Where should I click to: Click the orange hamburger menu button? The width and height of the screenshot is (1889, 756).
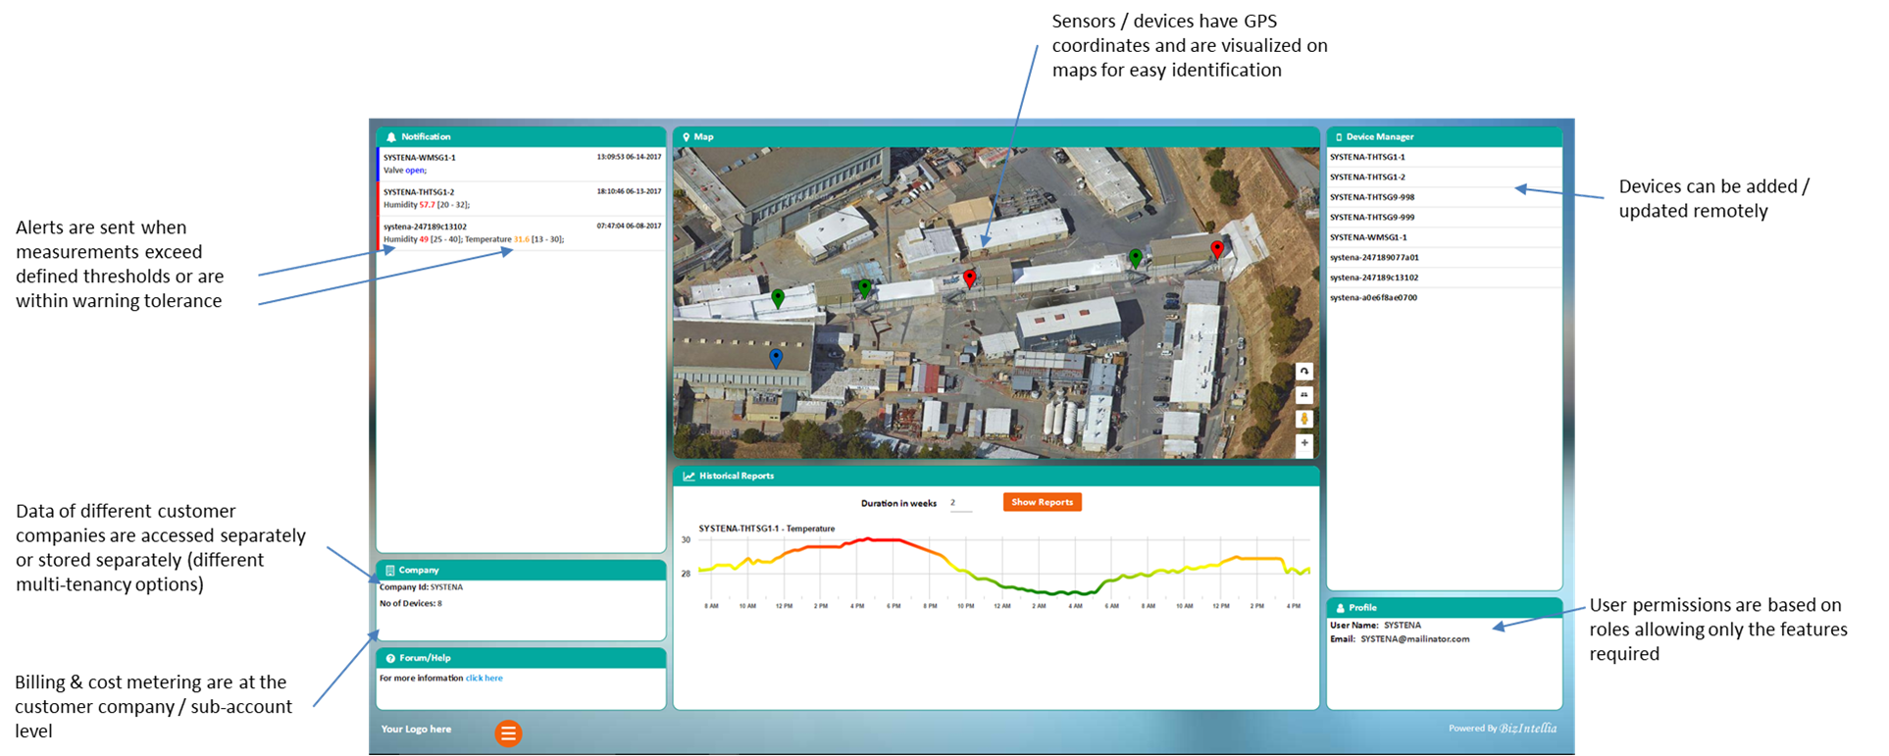pos(508,733)
